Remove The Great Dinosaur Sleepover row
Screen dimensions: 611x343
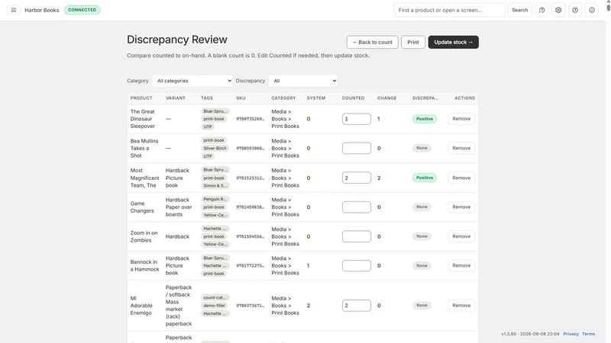click(x=461, y=119)
